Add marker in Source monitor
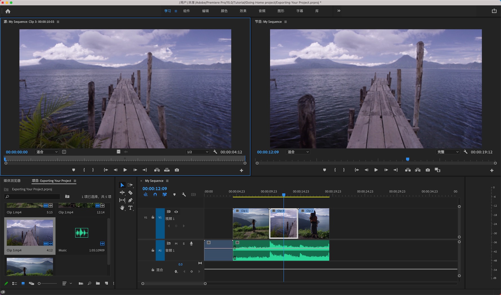 point(74,170)
